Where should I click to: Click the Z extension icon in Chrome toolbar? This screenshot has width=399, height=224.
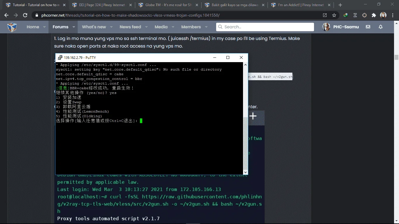[355, 15]
